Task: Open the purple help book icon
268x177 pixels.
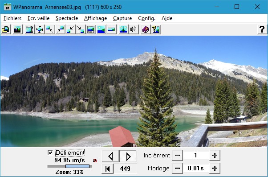Action: (x=146, y=29)
